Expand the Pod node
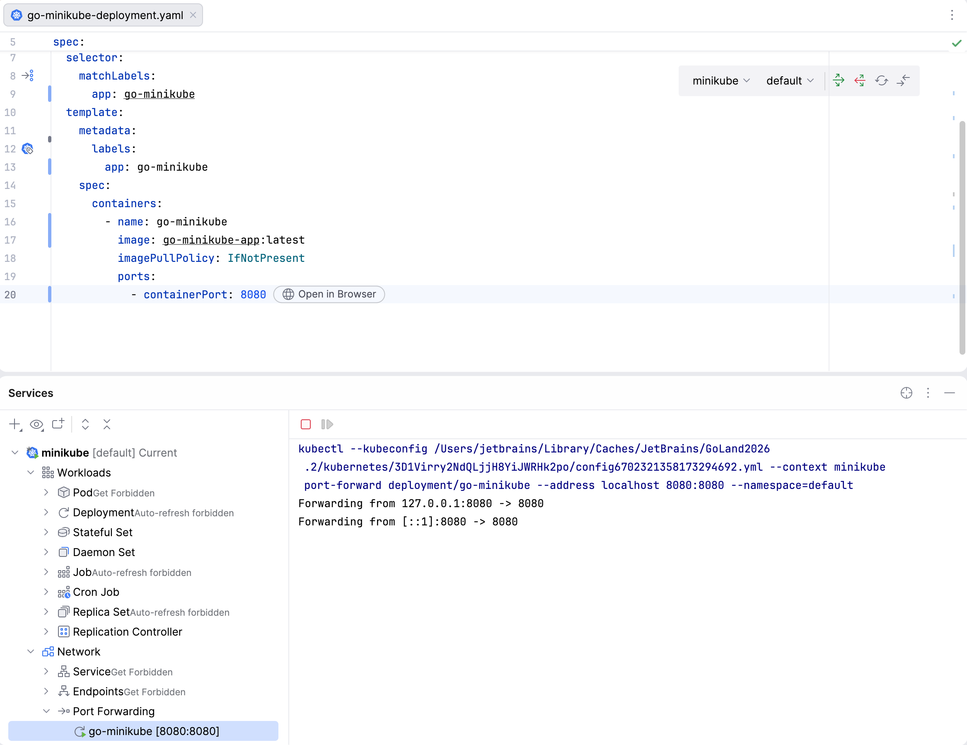Image resolution: width=967 pixels, height=745 pixels. click(46, 493)
